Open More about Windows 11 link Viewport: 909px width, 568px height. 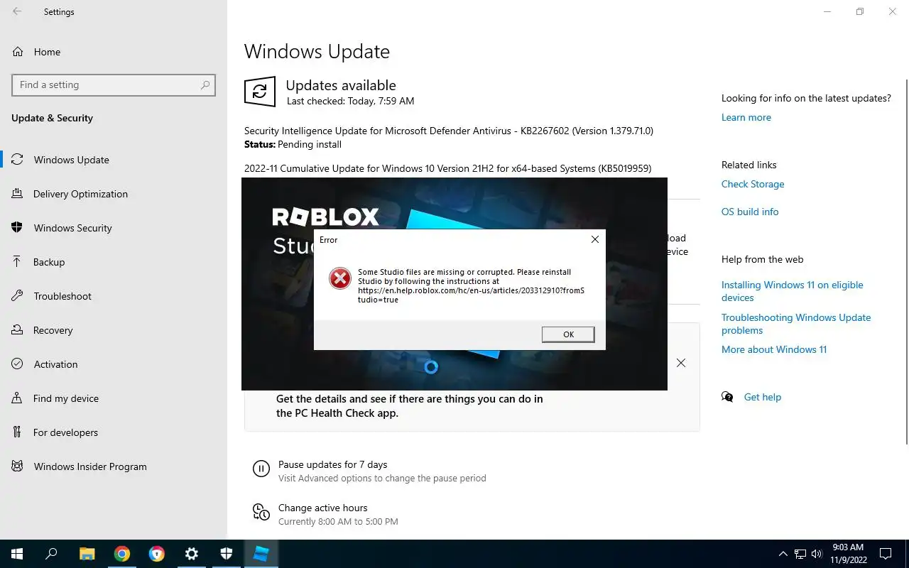774,349
